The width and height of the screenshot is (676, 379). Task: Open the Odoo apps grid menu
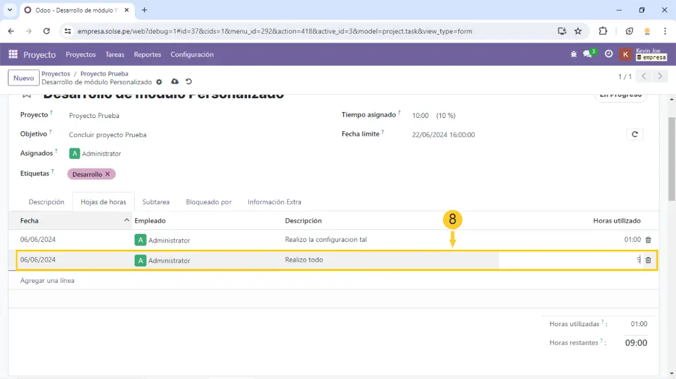coord(13,55)
